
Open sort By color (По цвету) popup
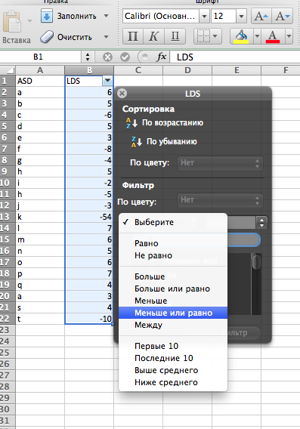point(220,163)
